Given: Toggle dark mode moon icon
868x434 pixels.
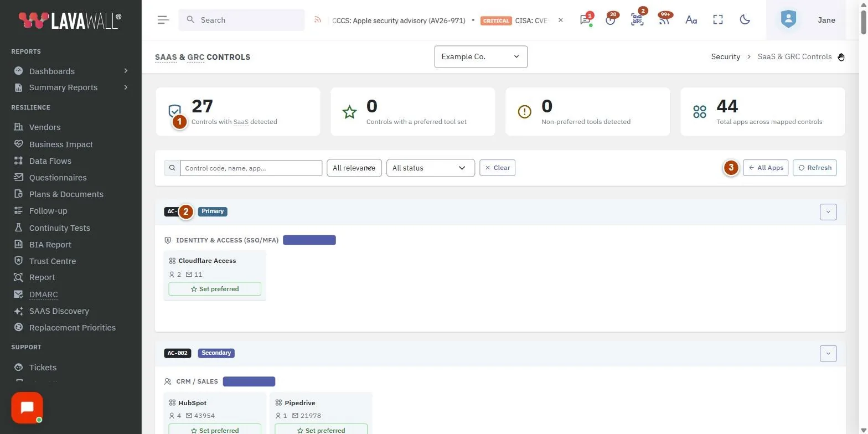Looking at the screenshot, I should (x=745, y=20).
